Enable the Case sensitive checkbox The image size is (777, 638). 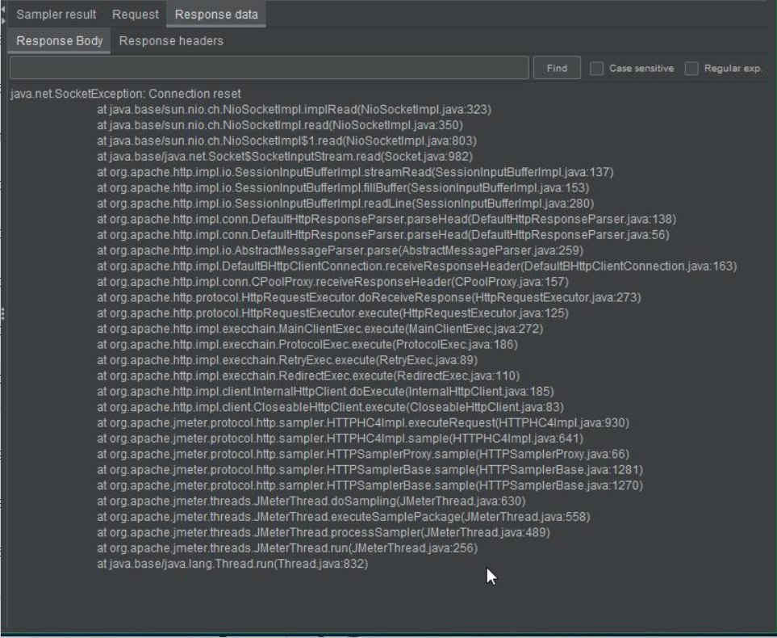[596, 69]
